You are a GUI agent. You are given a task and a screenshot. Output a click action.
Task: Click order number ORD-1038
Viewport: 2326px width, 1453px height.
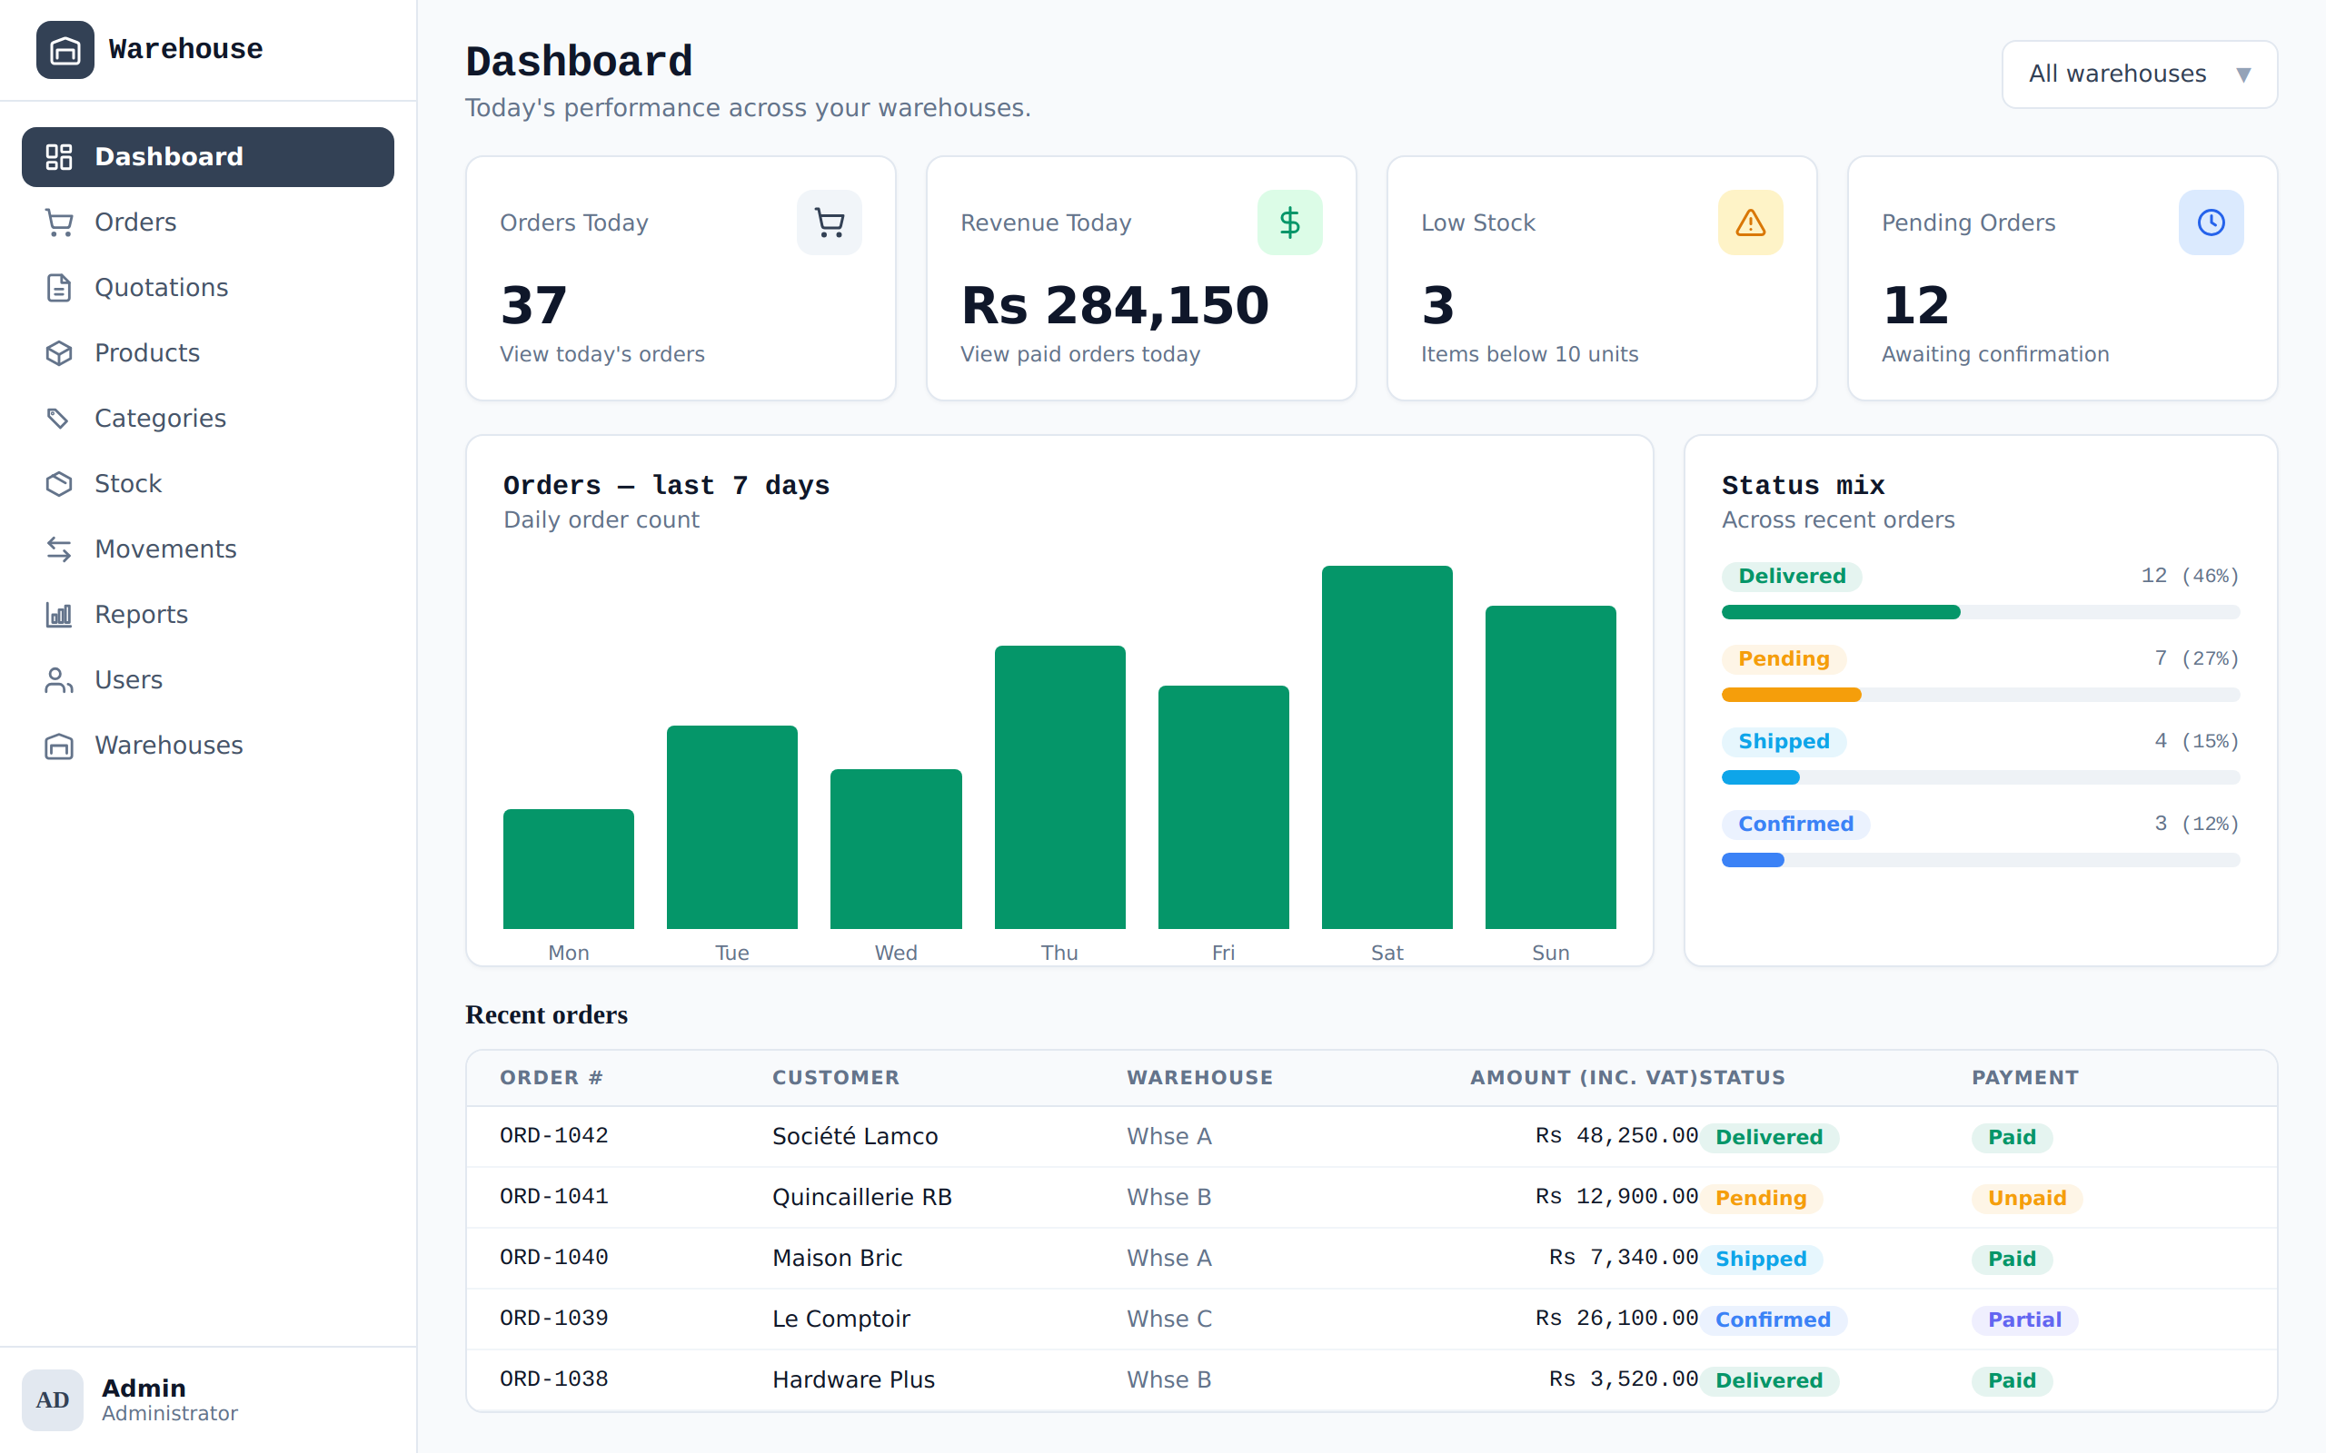coord(553,1379)
